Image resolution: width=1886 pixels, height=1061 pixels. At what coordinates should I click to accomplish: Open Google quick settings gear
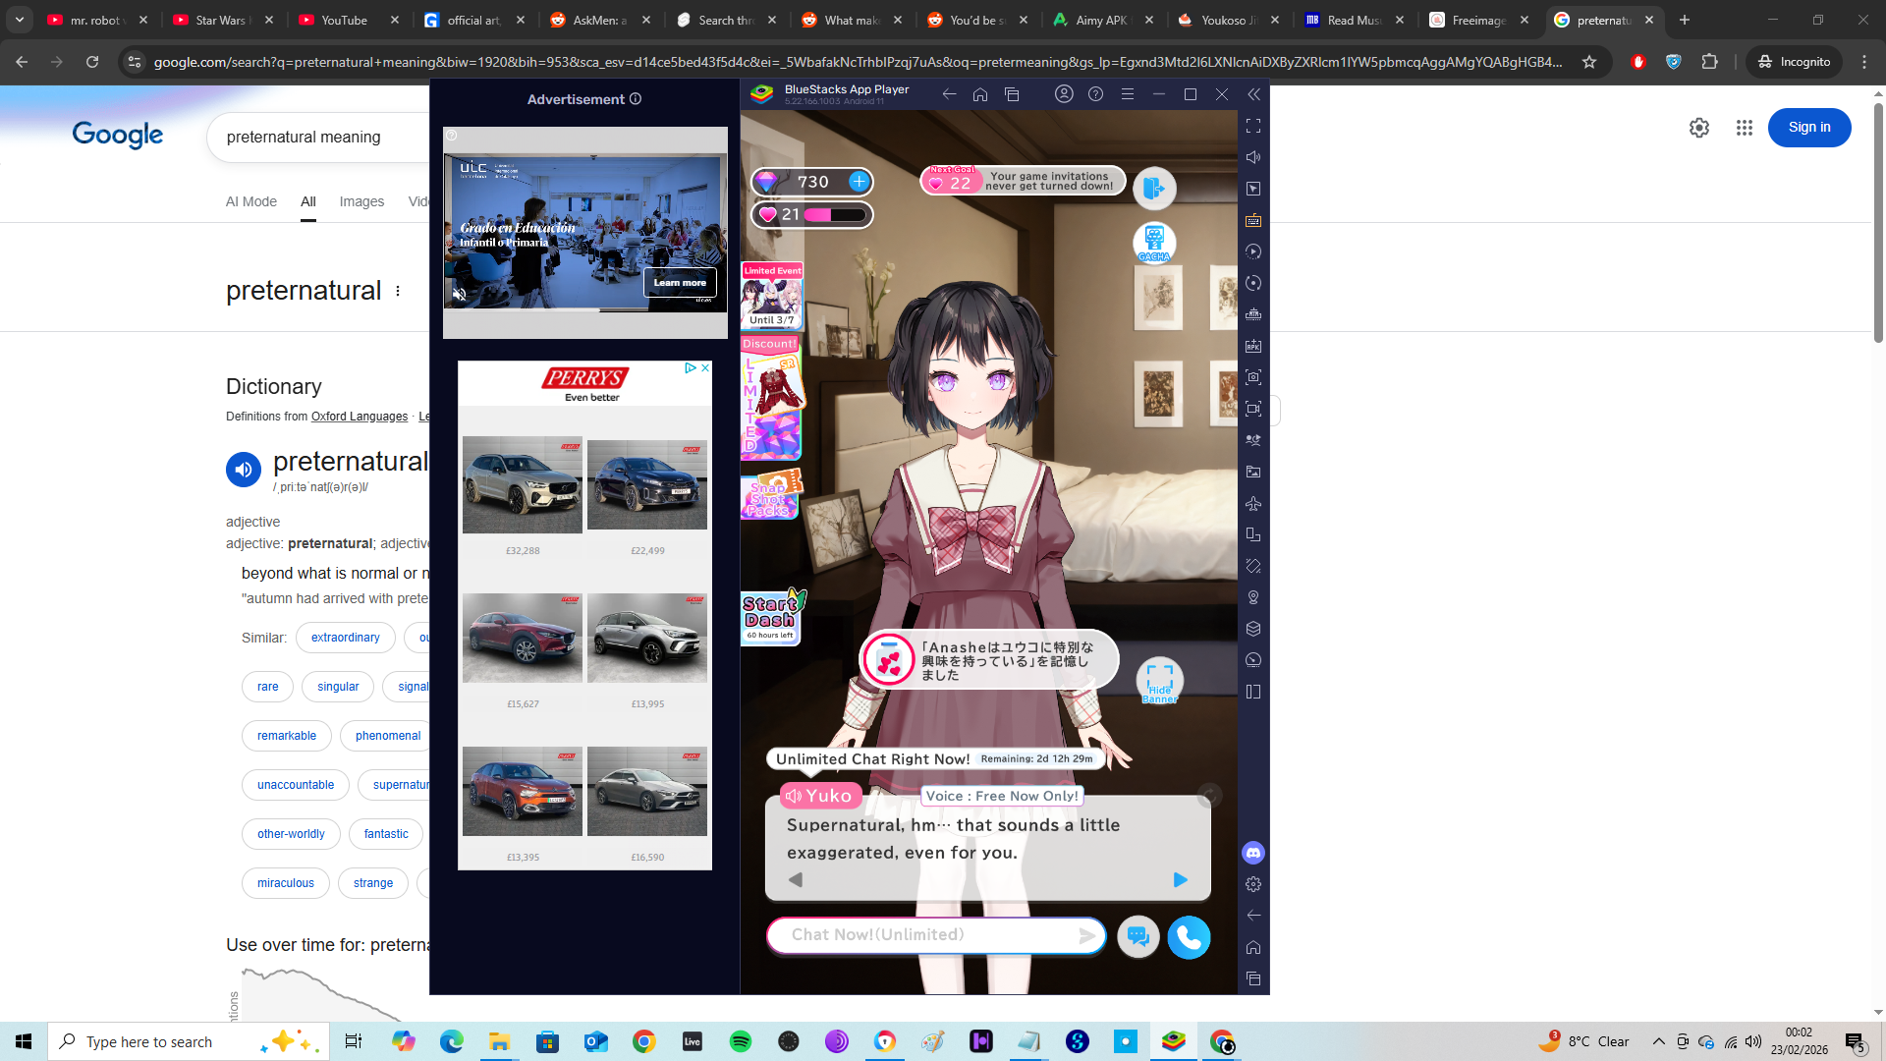click(1699, 128)
